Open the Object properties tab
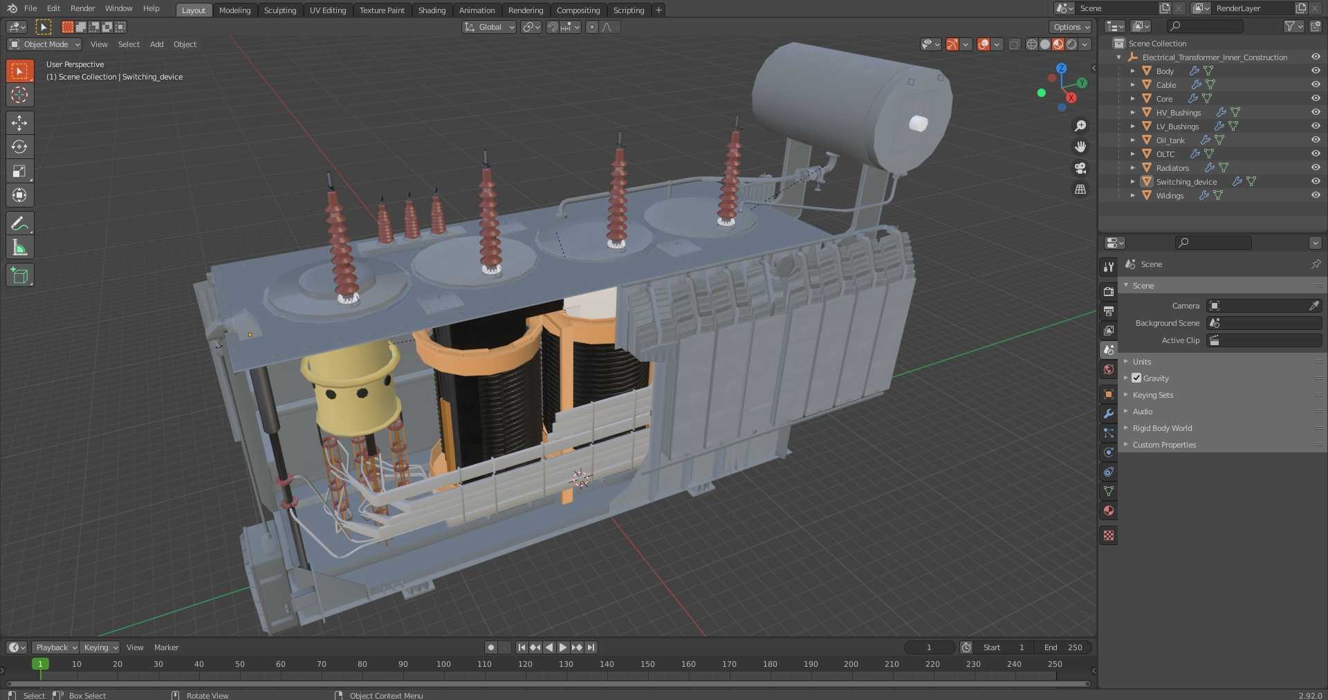Image resolution: width=1328 pixels, height=700 pixels. pyautogui.click(x=1109, y=394)
